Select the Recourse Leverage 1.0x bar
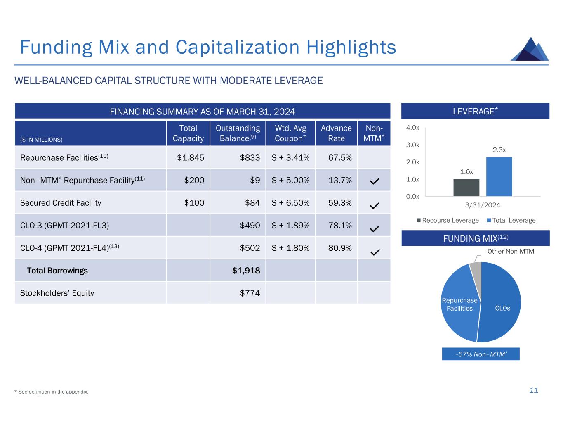 [x=466, y=188]
